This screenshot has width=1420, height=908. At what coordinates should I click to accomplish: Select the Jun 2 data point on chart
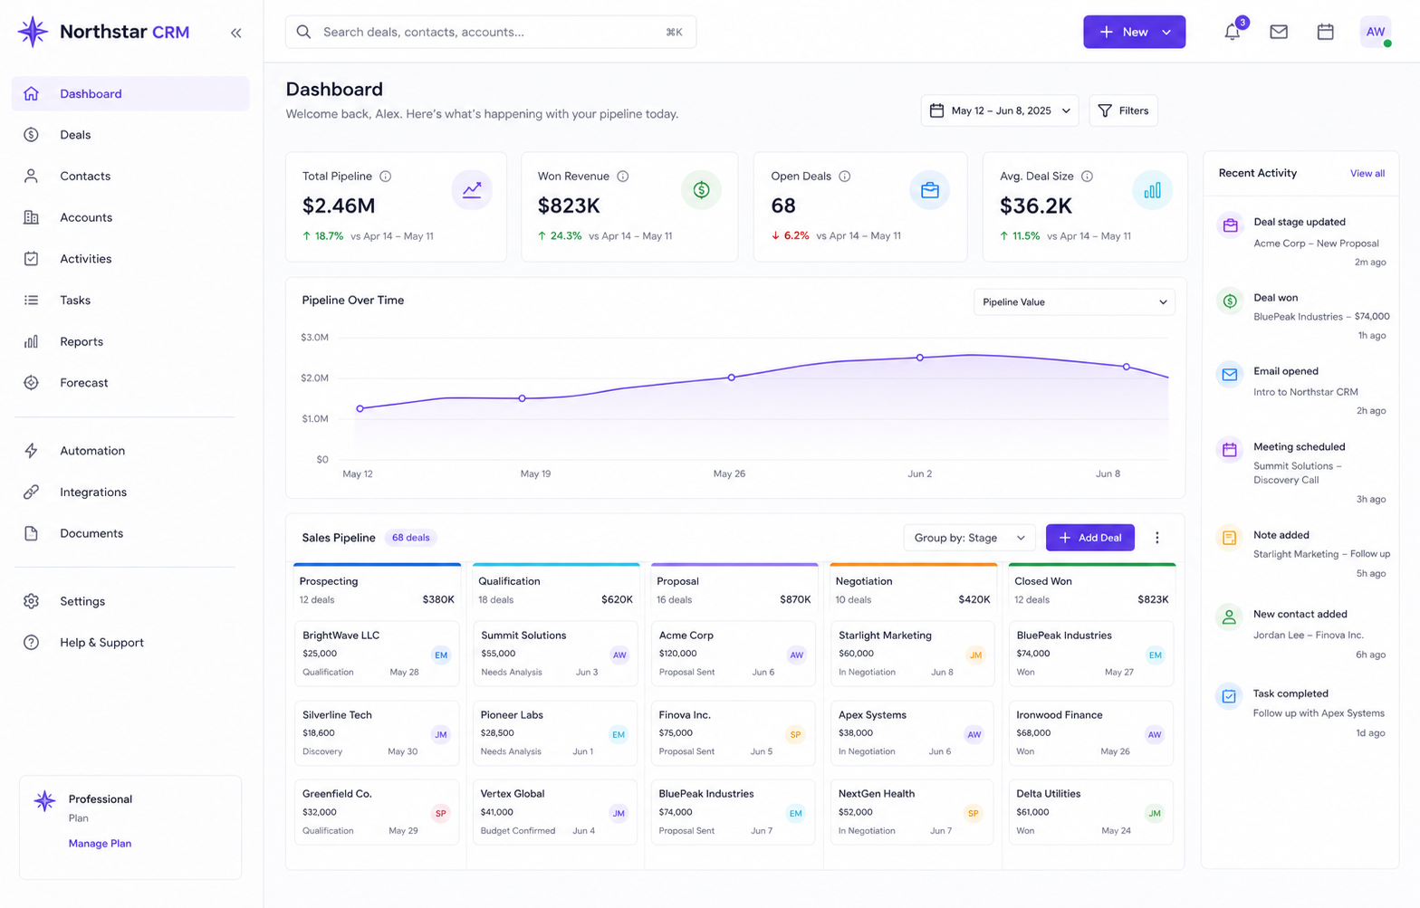920,358
